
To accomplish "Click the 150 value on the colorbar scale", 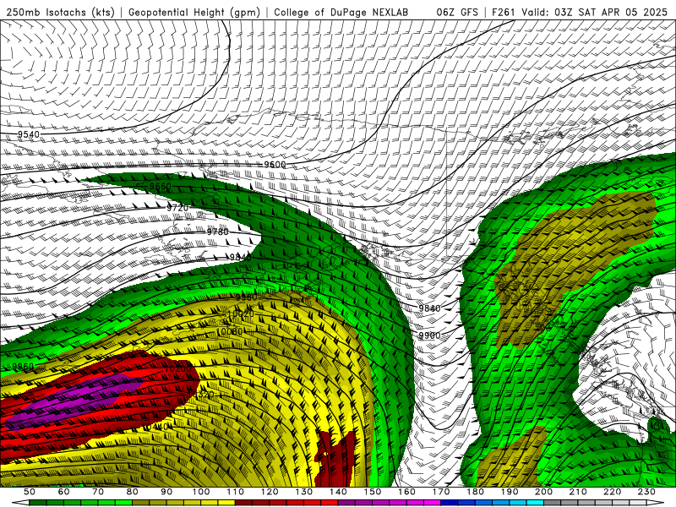I will point(373,492).
